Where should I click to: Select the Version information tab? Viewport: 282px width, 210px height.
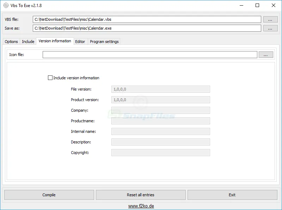tap(55, 41)
